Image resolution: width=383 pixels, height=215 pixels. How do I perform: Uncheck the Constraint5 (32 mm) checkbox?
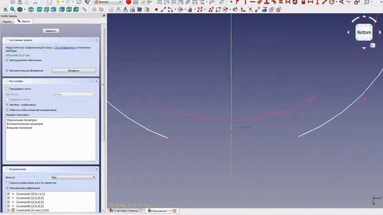pyautogui.click(x=8, y=210)
